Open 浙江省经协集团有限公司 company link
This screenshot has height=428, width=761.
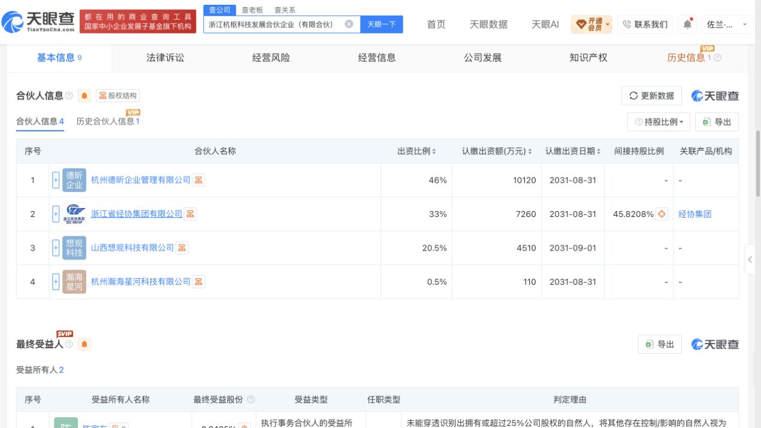pyautogui.click(x=137, y=214)
